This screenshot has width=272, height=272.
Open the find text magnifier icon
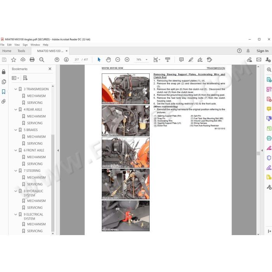42,60
